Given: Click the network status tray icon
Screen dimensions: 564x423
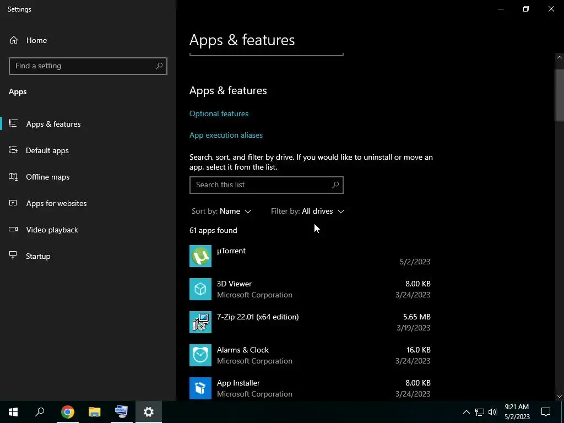Looking at the screenshot, I should click(480, 412).
